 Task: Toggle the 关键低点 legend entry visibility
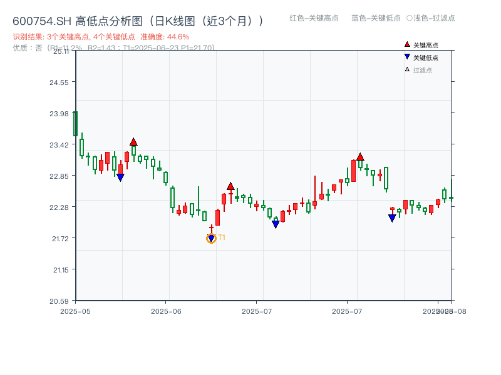pyautogui.click(x=421, y=57)
